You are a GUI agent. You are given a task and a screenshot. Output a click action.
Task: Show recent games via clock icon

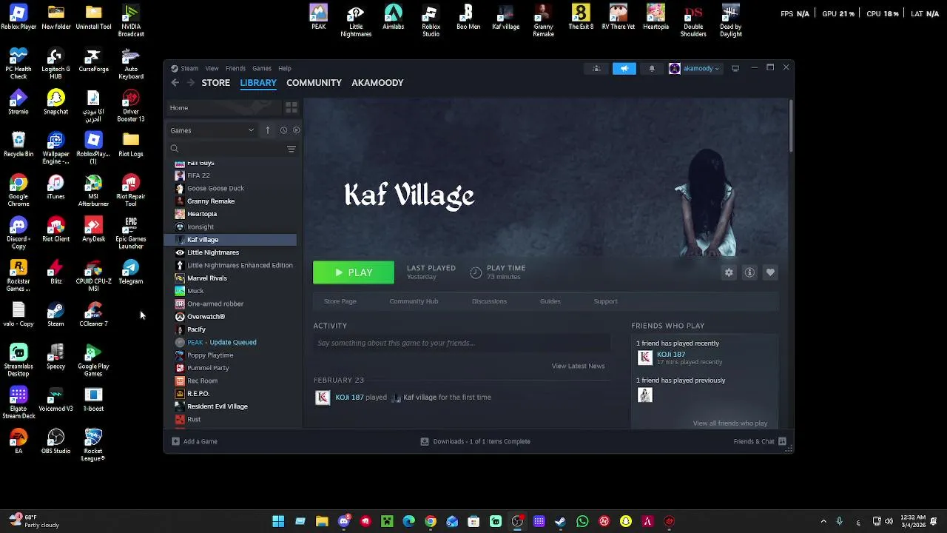click(x=283, y=130)
